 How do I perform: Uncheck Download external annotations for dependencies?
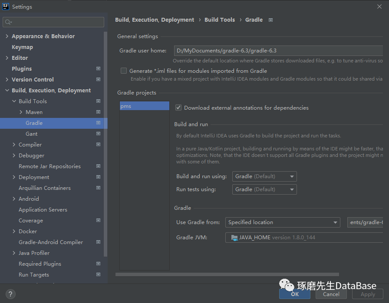tap(178, 108)
